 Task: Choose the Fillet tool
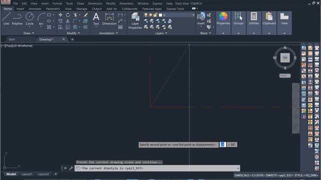click(x=75, y=21)
